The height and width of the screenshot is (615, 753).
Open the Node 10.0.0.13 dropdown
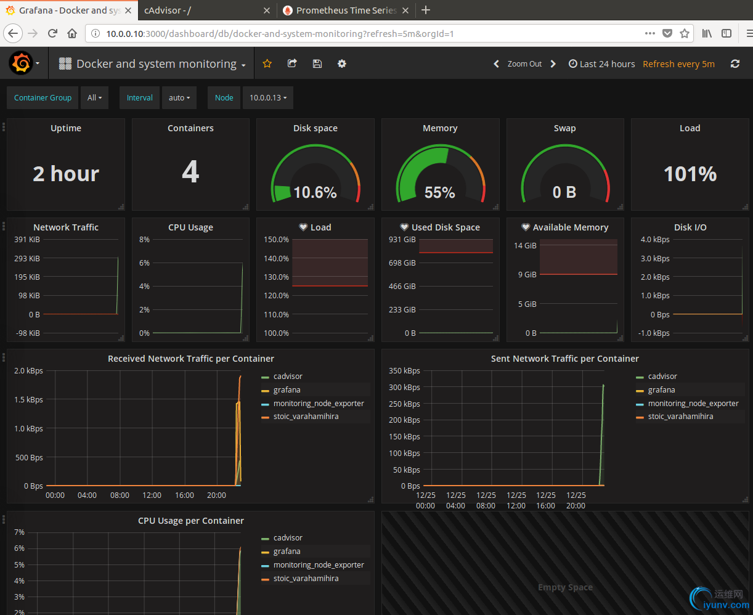point(268,97)
